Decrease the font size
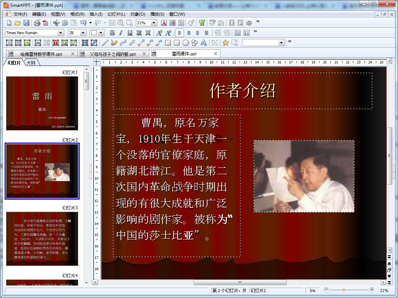The image size is (398, 298). tap(168, 33)
